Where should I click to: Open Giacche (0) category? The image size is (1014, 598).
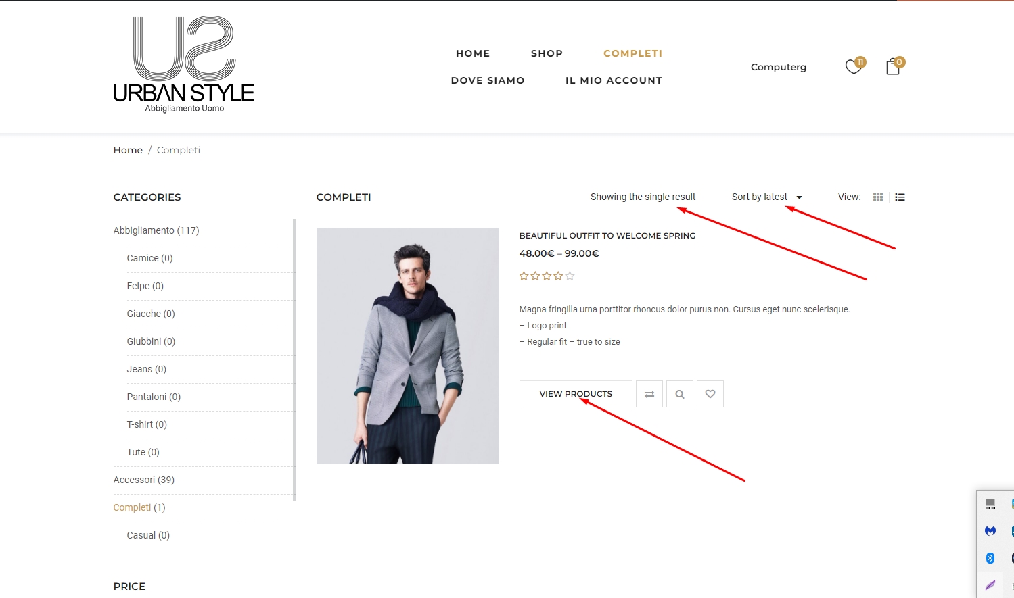pos(151,314)
